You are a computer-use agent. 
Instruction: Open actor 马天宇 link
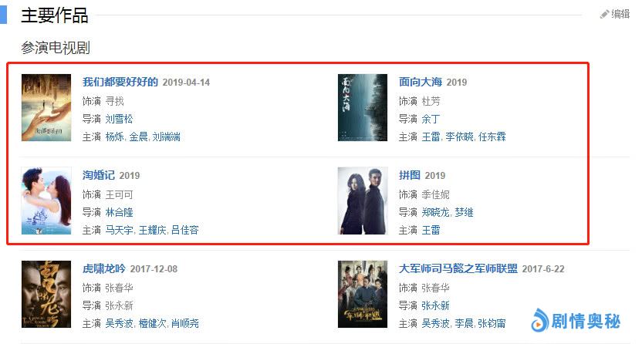tap(119, 230)
